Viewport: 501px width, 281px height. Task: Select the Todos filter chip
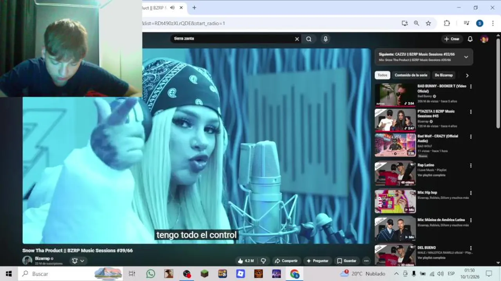(382, 75)
